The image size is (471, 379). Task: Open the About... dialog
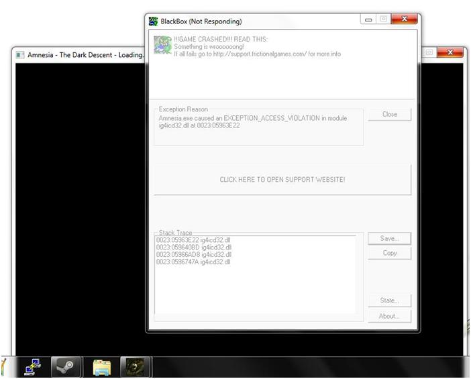pyautogui.click(x=389, y=316)
